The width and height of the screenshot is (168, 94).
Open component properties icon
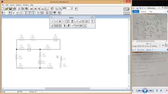pos(52,9)
